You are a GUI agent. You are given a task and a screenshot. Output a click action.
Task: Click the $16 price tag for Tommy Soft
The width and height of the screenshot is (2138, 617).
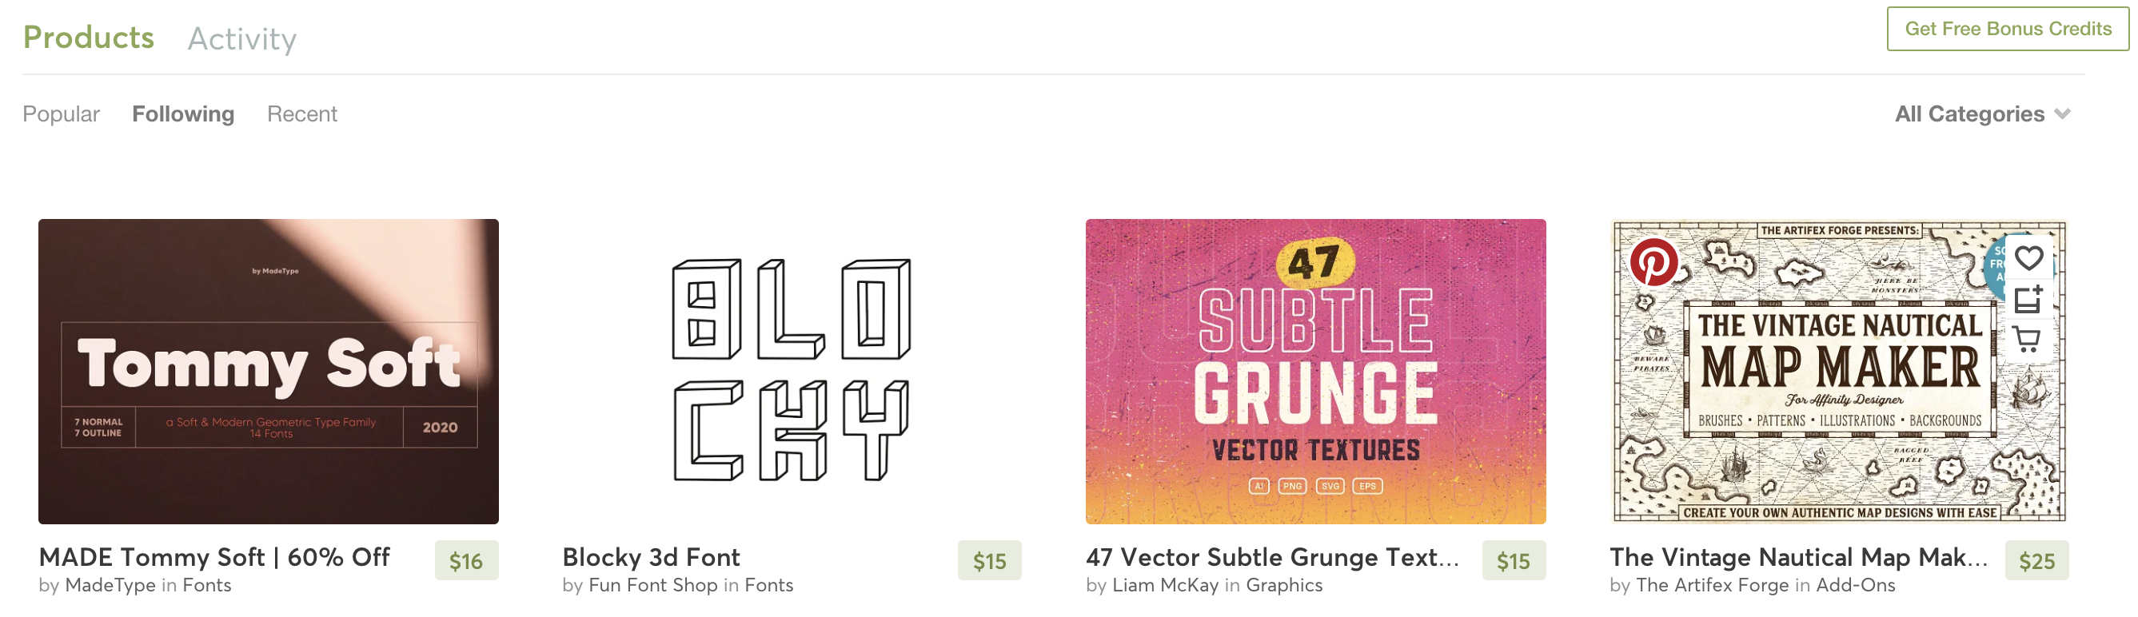[x=466, y=561]
